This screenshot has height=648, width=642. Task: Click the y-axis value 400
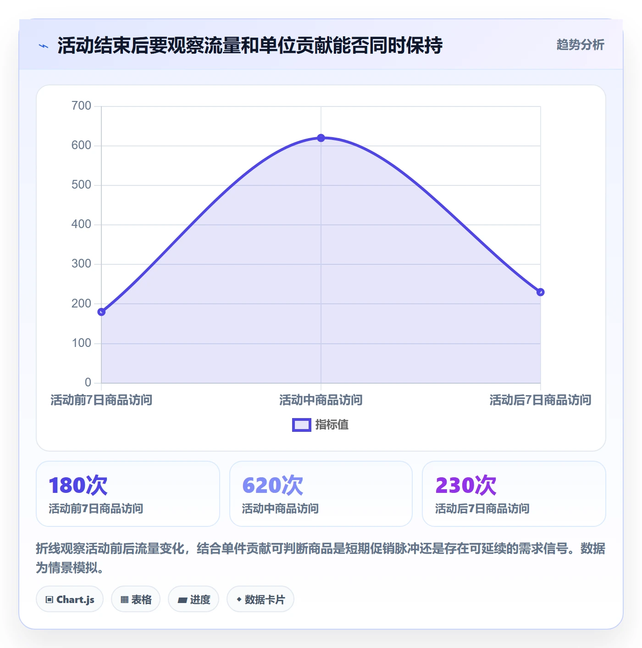pos(82,224)
